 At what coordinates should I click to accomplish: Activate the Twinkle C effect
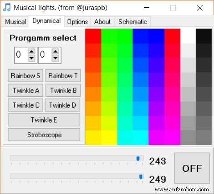tap(25, 105)
